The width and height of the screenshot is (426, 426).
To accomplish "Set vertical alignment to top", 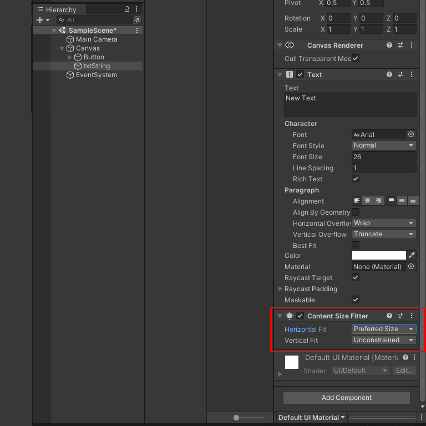I will coord(391,201).
